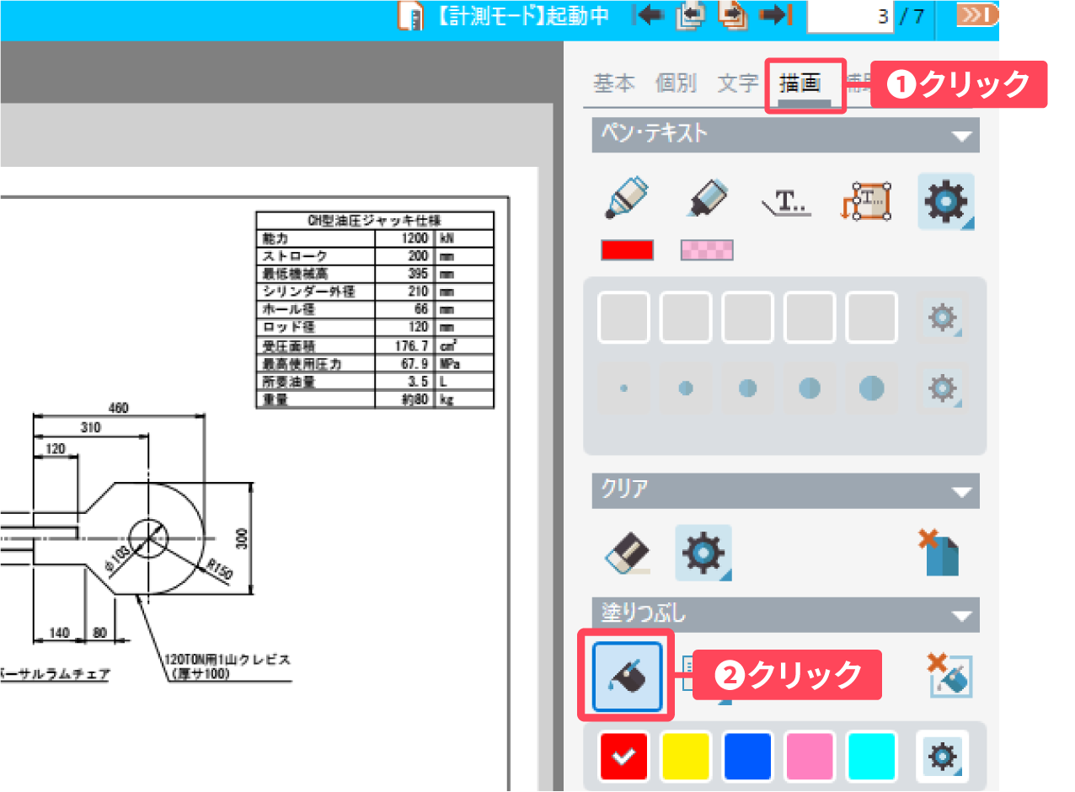
Task: Click the red pen color swatch
Action: 627,250
